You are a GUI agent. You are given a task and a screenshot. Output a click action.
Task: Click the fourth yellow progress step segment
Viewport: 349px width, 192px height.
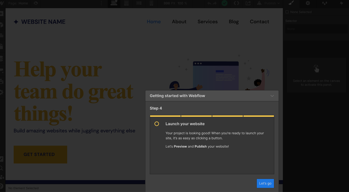(x=259, y=116)
